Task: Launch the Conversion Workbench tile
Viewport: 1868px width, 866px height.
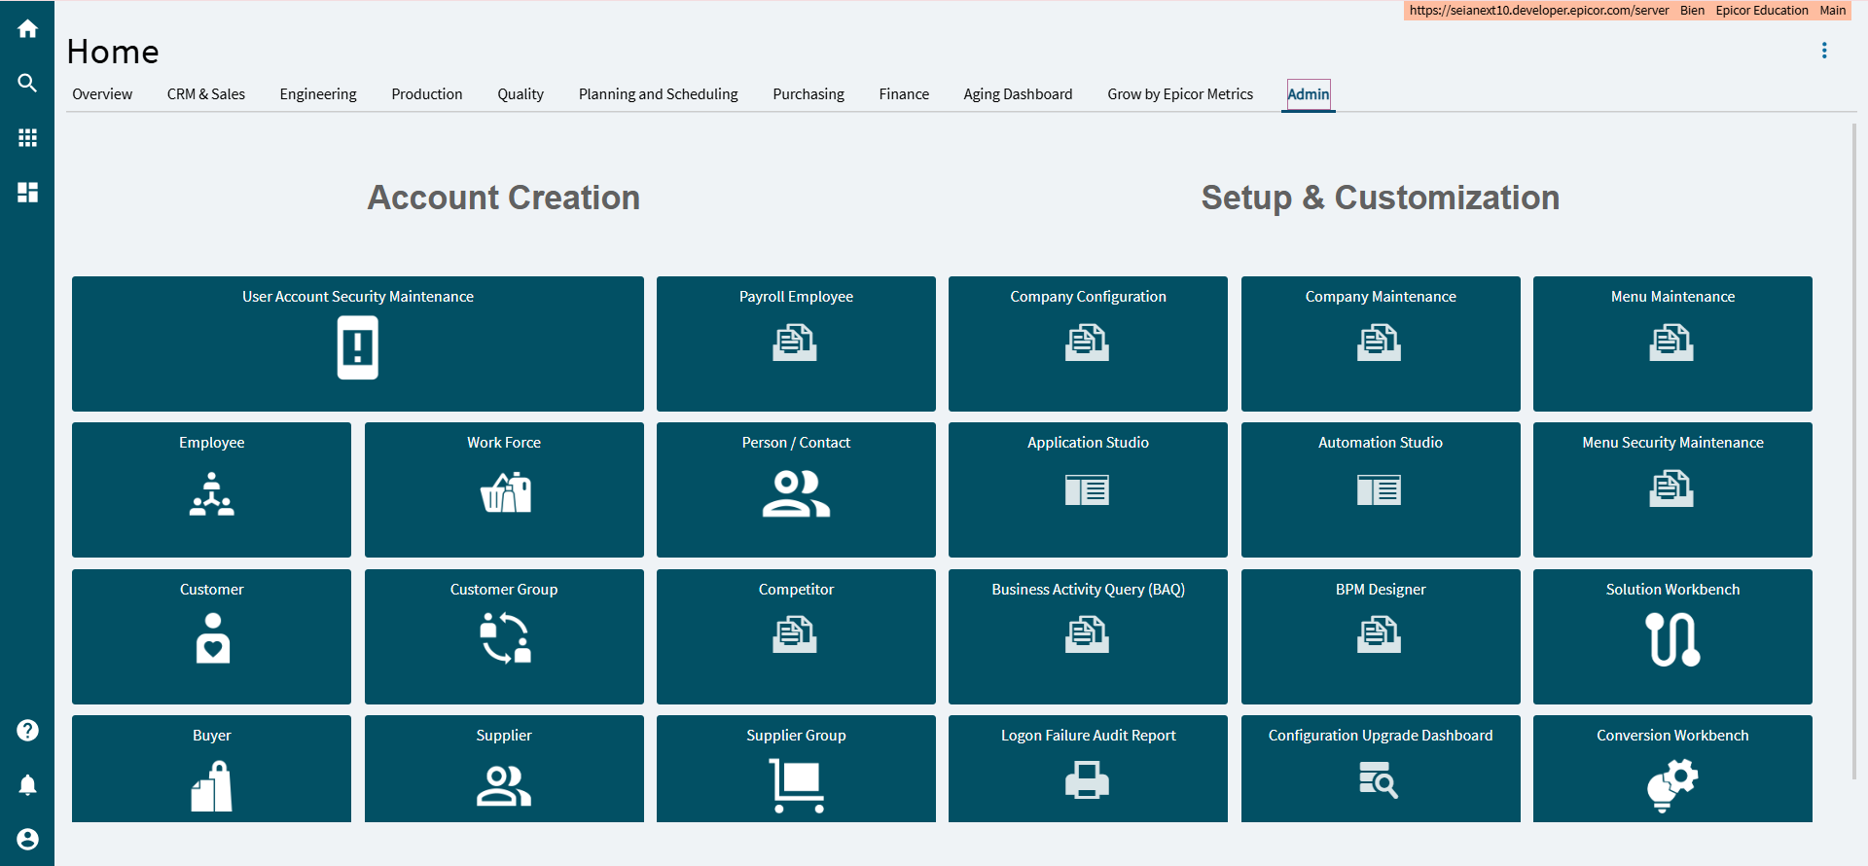Action: (1672, 769)
